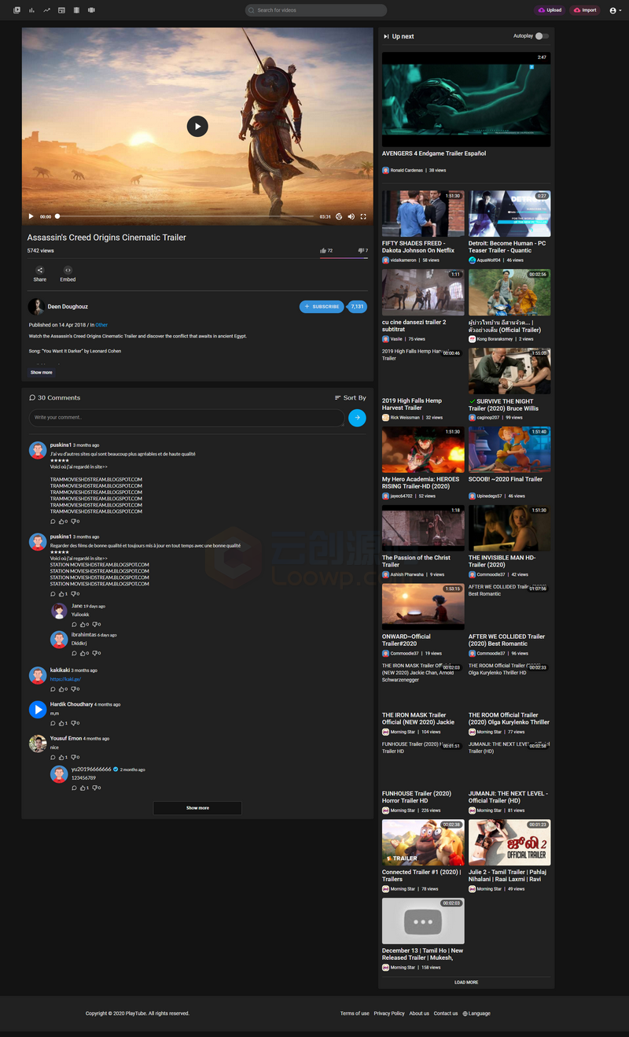Submit comment with the blue arrow button
The width and height of the screenshot is (629, 1037).
click(357, 418)
